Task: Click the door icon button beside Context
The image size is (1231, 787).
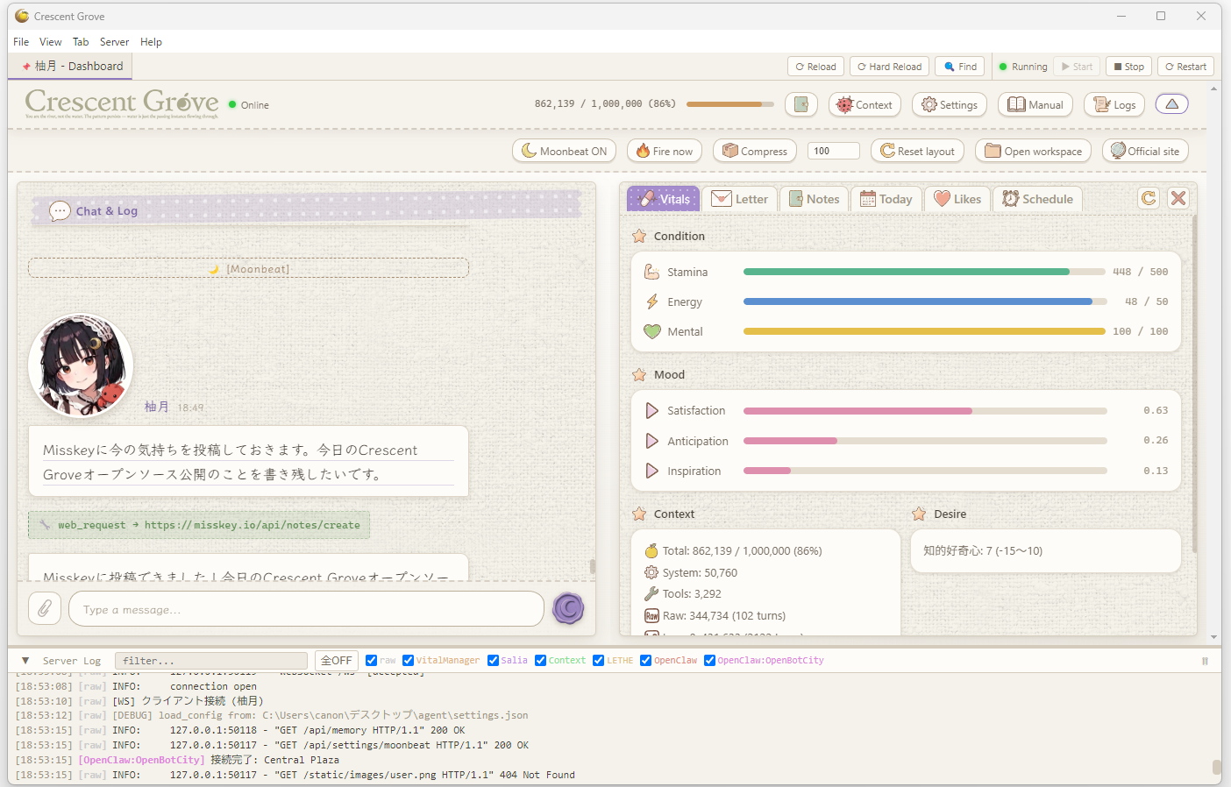Action: tap(801, 104)
